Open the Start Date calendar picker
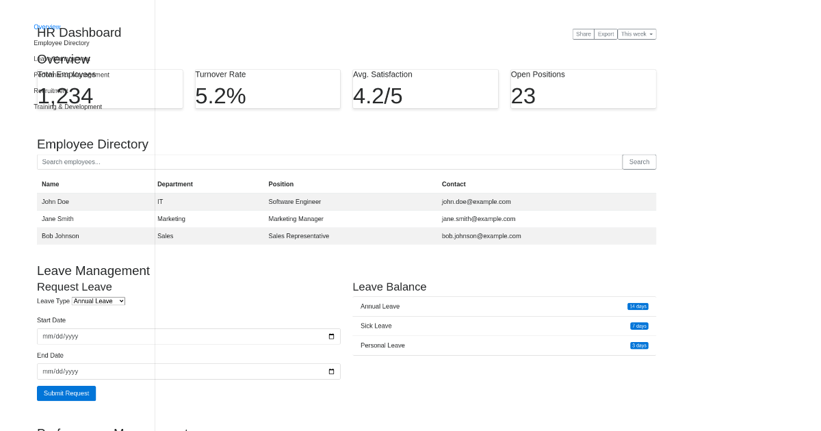This screenshot has width=821, height=431. [x=331, y=336]
